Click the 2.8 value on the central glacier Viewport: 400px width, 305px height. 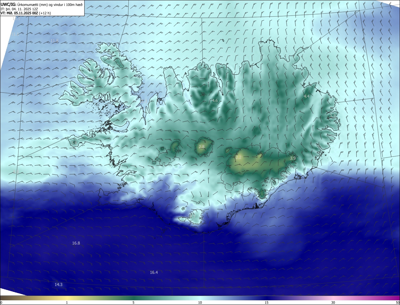pos(202,147)
